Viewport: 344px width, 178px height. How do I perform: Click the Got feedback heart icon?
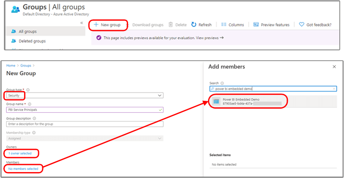click(302, 25)
